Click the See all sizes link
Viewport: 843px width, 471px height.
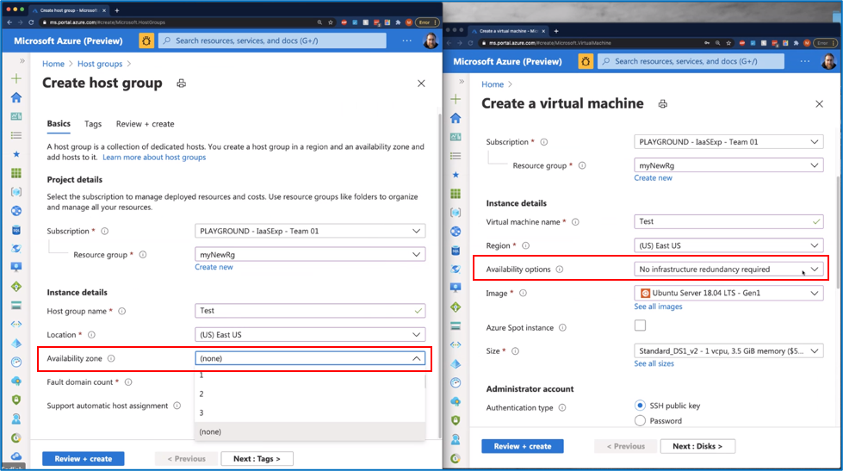654,364
